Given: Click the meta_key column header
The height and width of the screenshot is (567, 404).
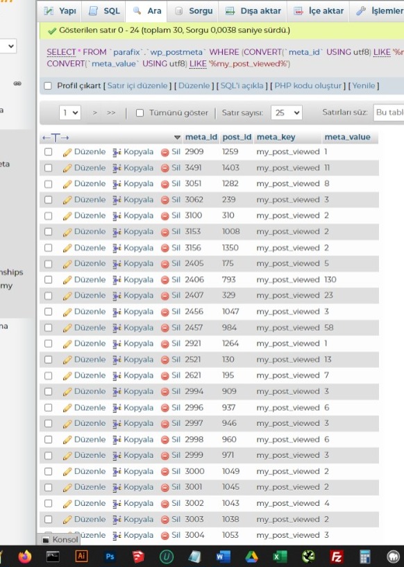Looking at the screenshot, I should tap(276, 137).
